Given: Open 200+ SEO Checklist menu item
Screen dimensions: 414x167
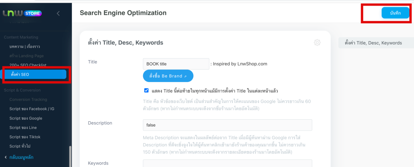Looking at the screenshot, I should [x=28, y=65].
